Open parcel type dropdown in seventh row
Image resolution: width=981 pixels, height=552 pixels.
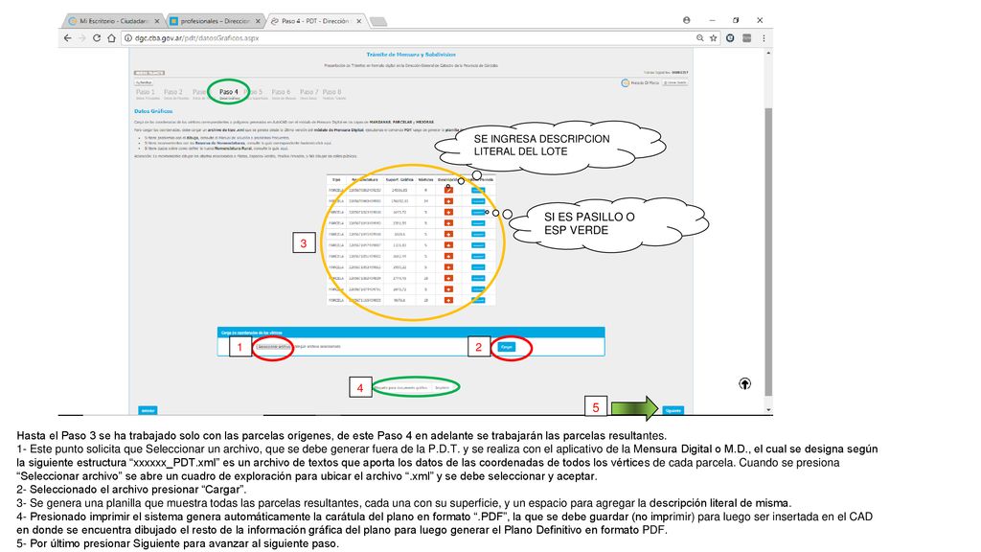click(x=478, y=256)
